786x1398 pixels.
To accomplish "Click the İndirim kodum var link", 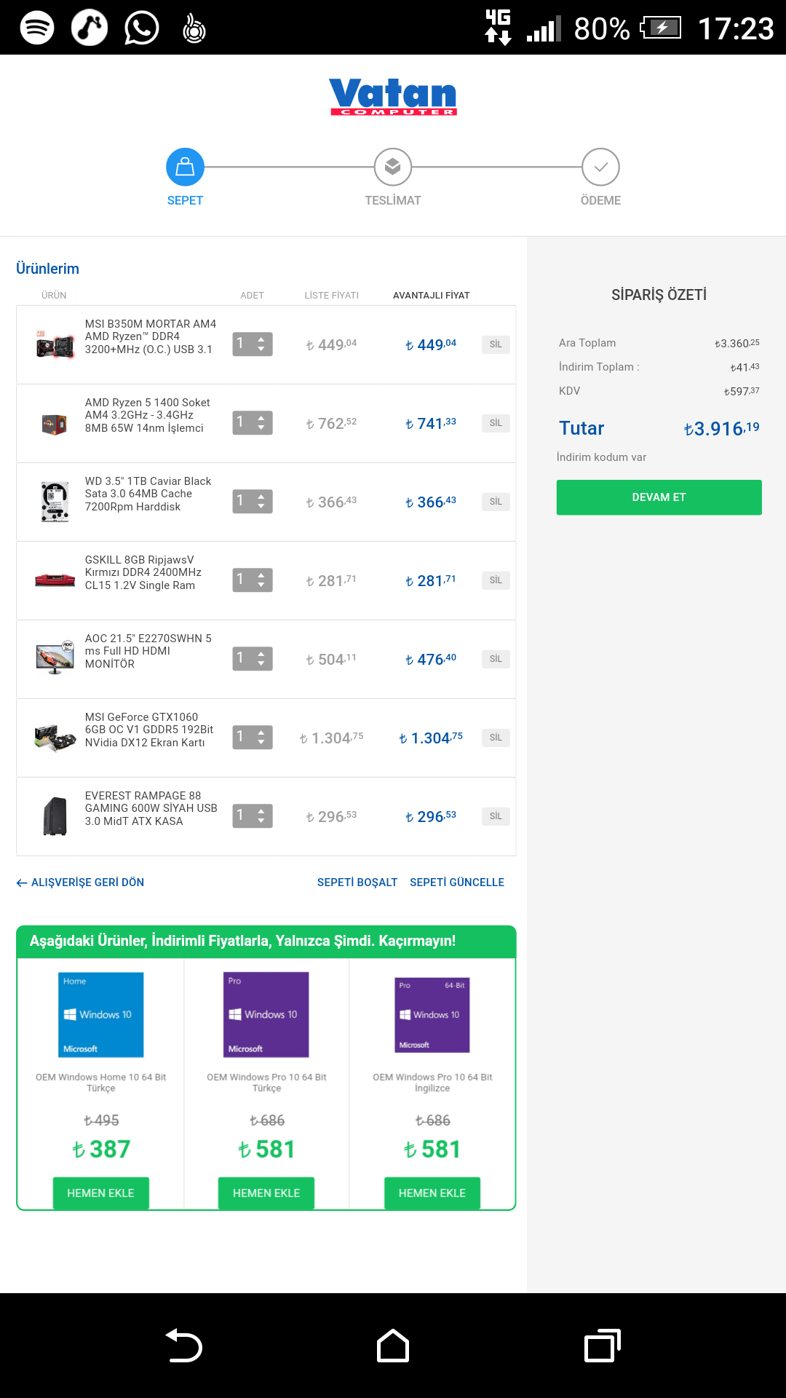I will [601, 457].
